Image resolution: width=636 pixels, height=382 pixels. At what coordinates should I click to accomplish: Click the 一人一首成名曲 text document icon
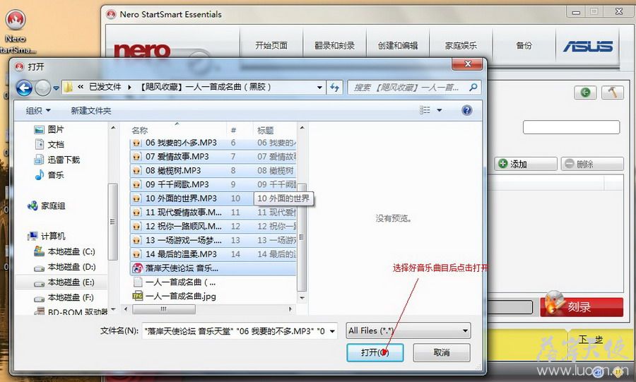[x=138, y=282]
